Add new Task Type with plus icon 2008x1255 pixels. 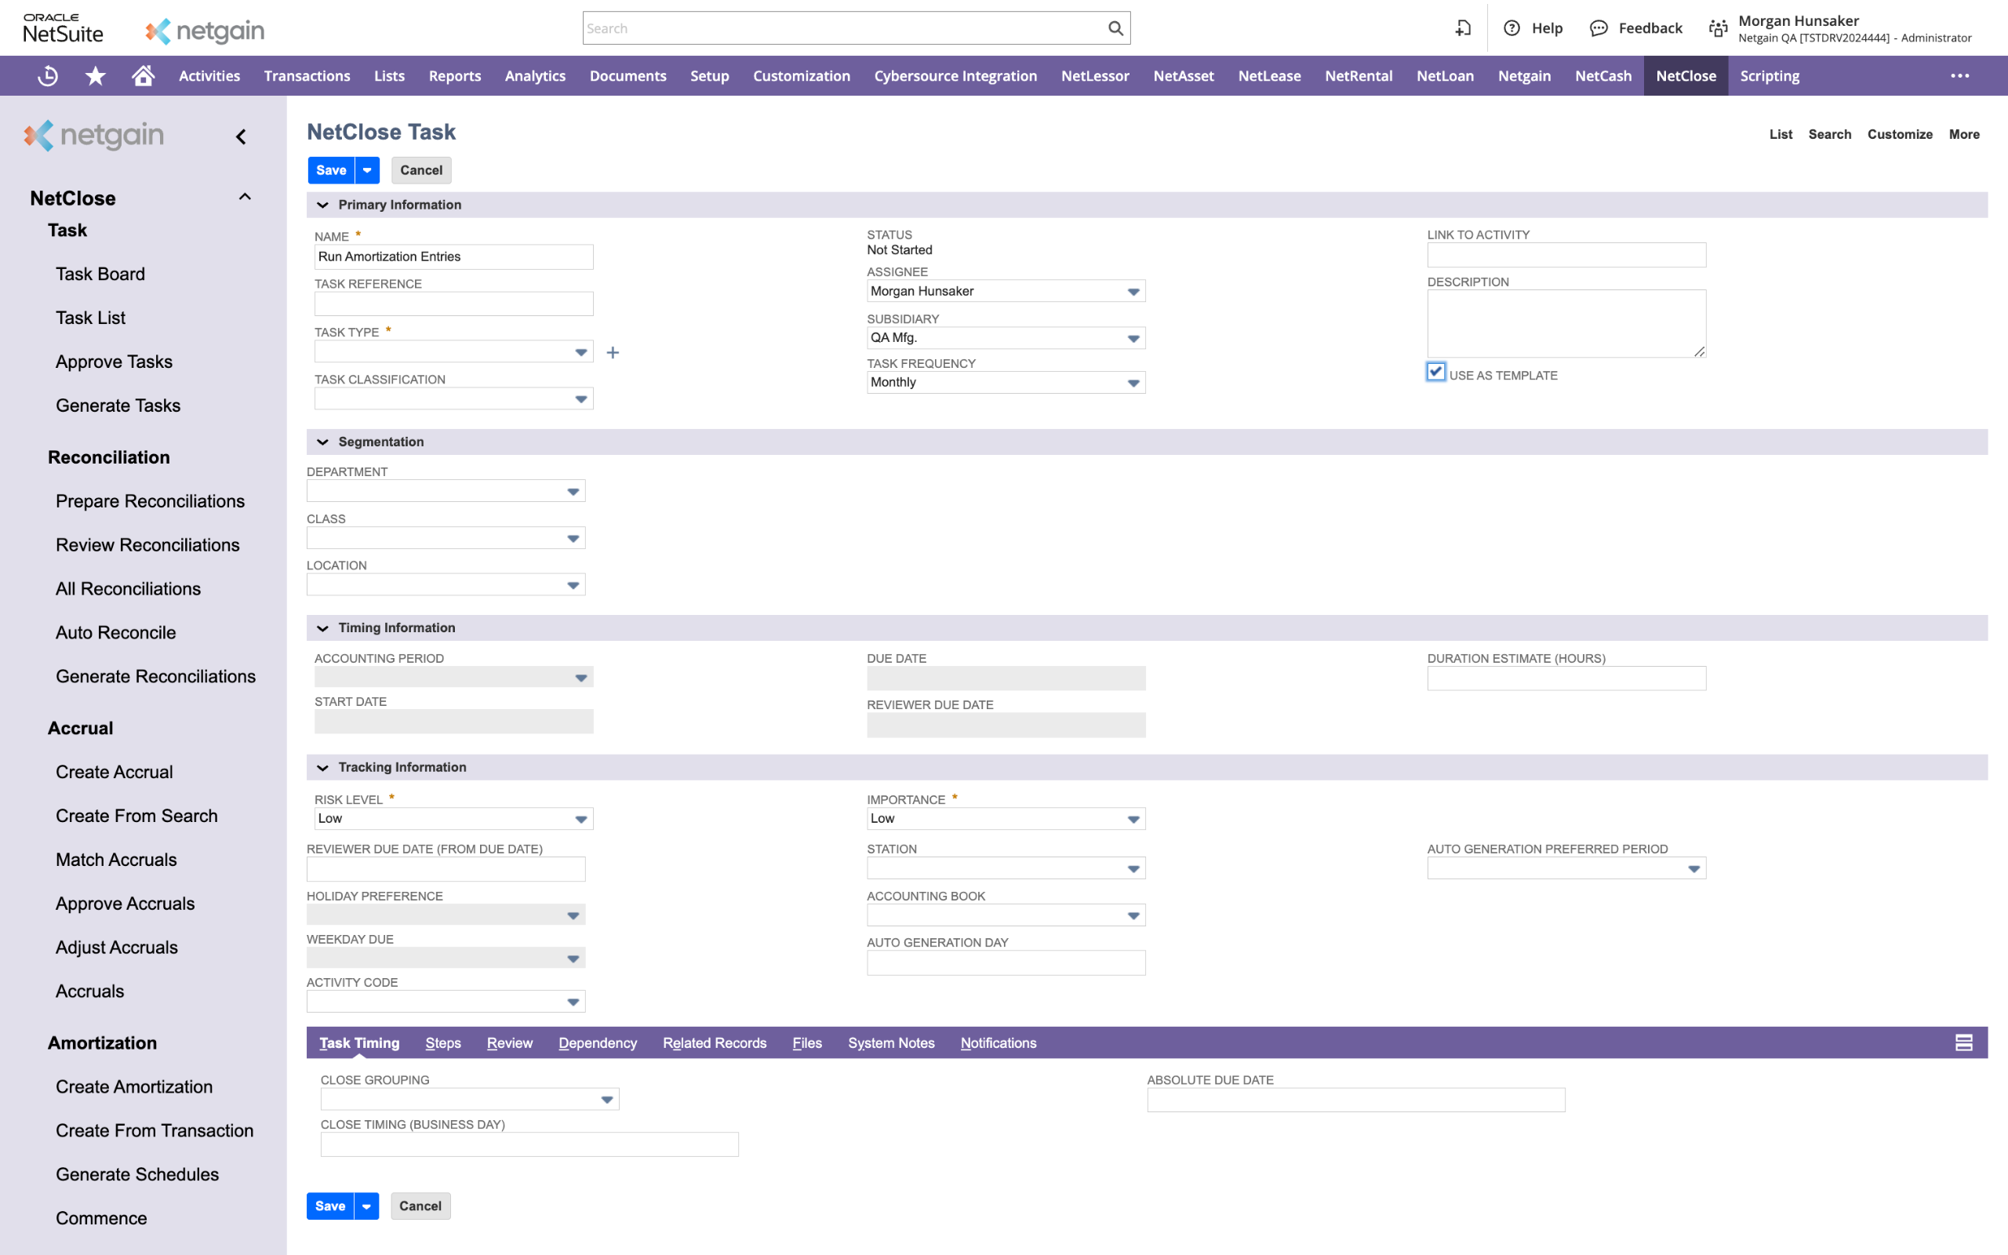tap(613, 353)
